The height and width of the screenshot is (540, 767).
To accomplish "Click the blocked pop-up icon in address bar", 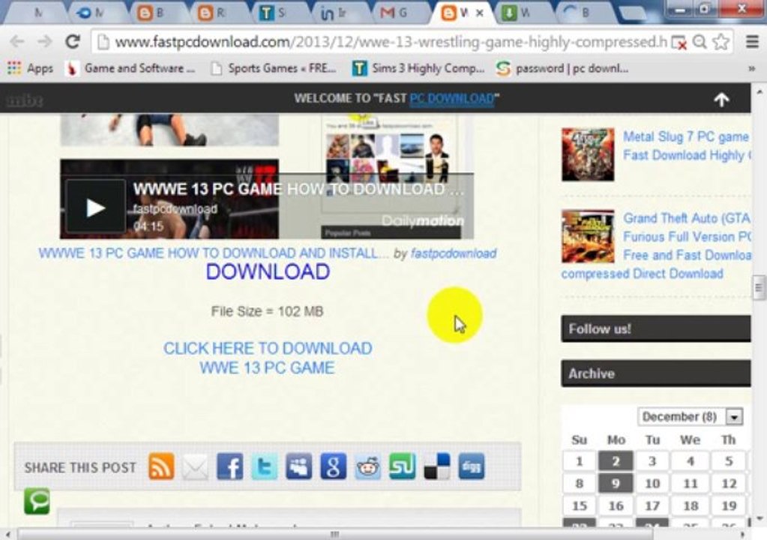I will tap(679, 43).
